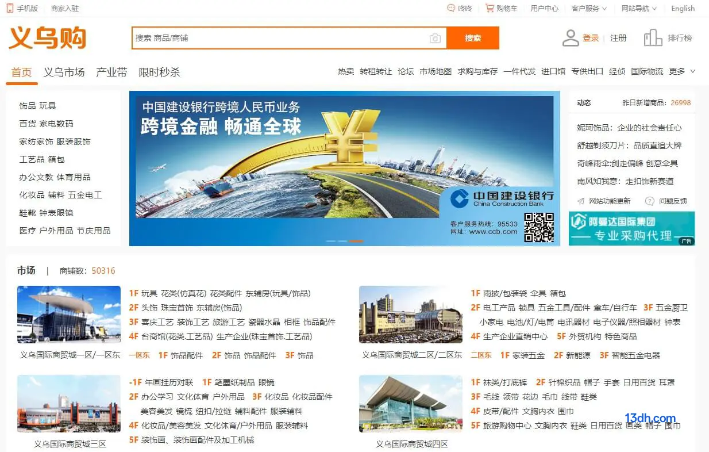Screen dimensions: 709x452
Task: Open the 义乌国际商贸城四区 market photo
Action: coord(411,404)
